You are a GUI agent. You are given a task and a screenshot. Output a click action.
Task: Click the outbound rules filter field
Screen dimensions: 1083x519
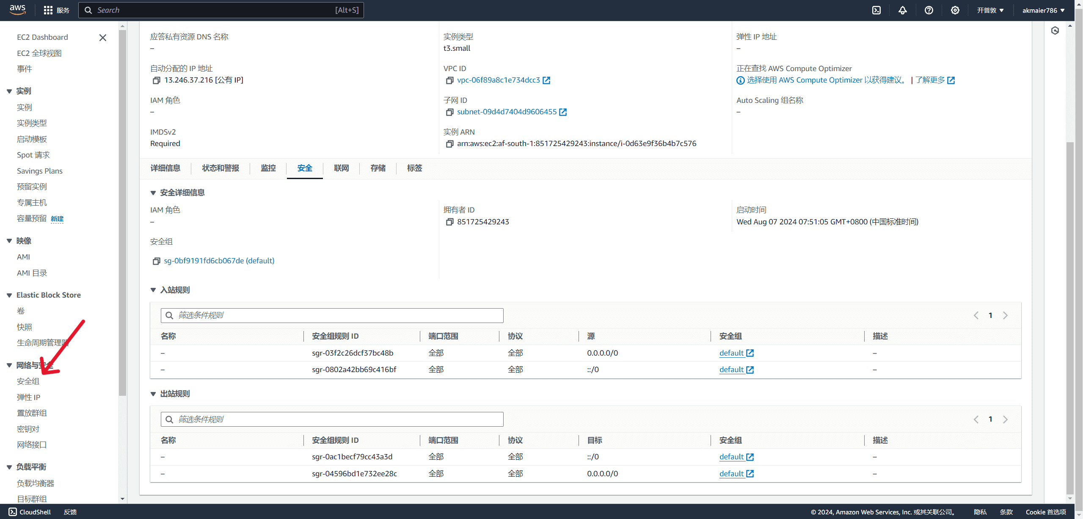click(x=332, y=419)
